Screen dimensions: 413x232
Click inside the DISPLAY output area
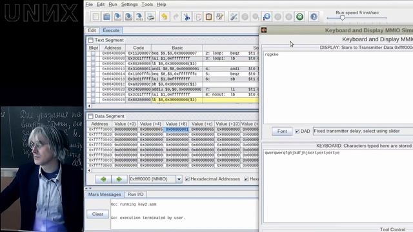pyautogui.click(x=338, y=88)
